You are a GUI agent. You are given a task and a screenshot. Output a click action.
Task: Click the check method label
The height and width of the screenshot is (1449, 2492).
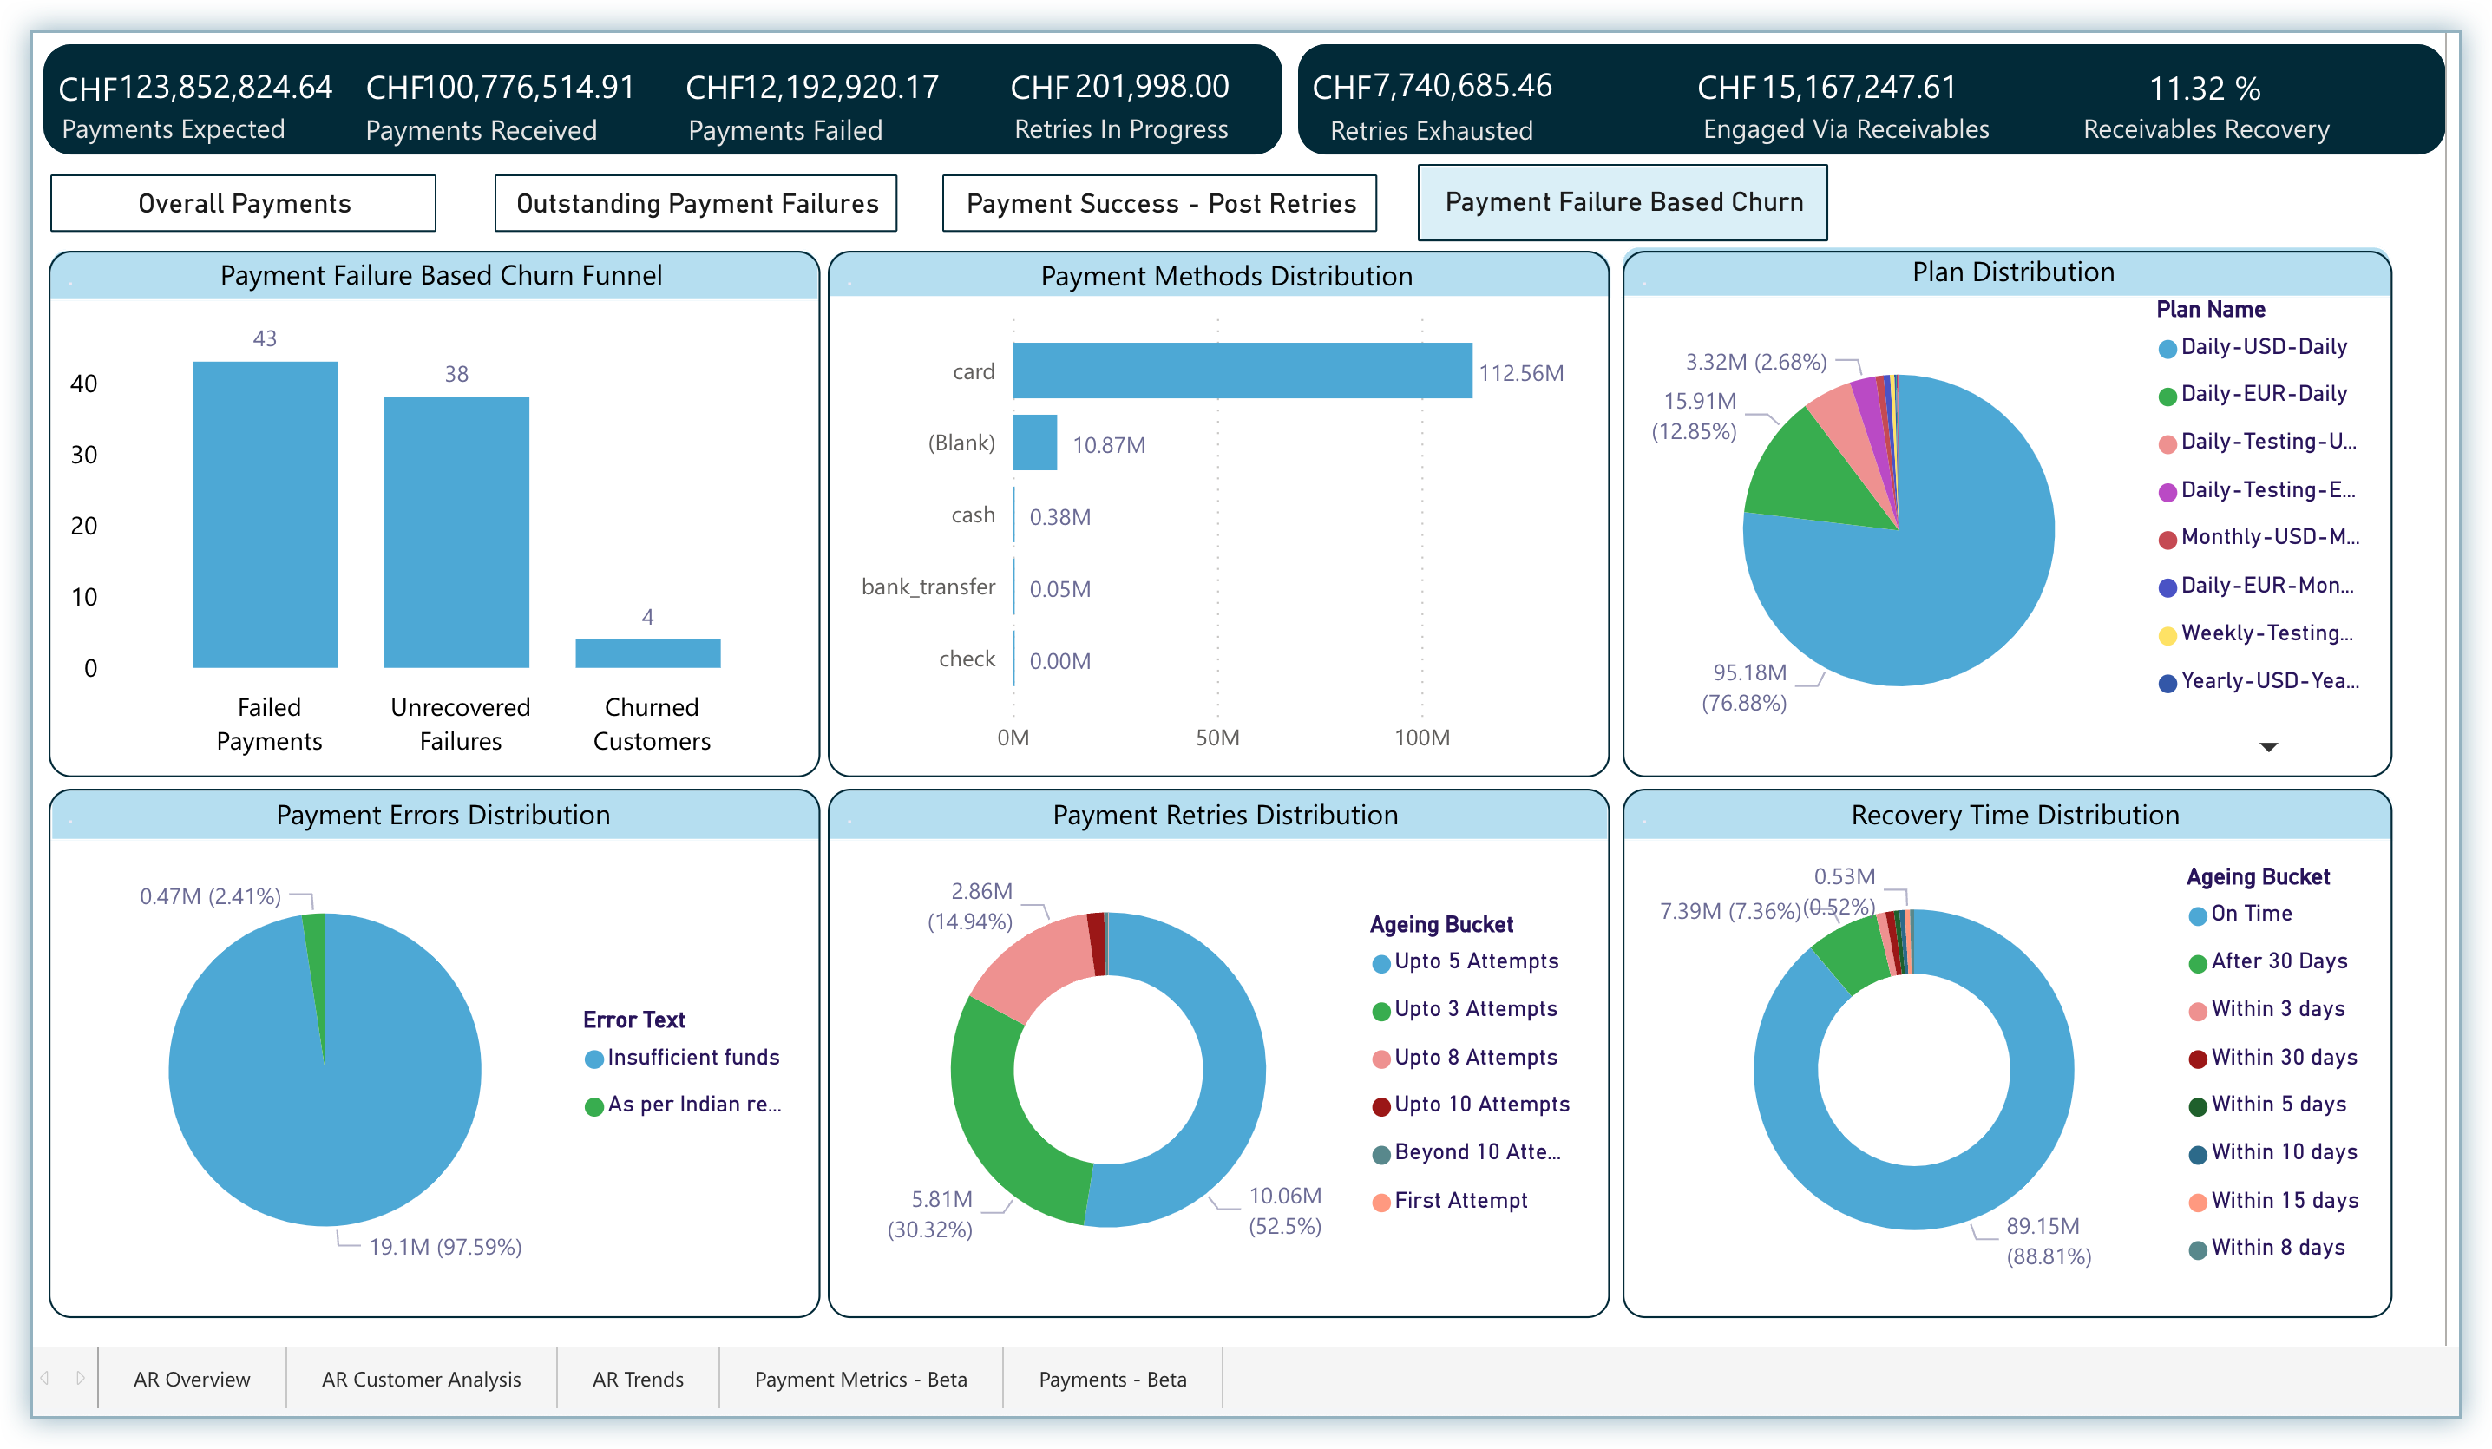coord(966,659)
